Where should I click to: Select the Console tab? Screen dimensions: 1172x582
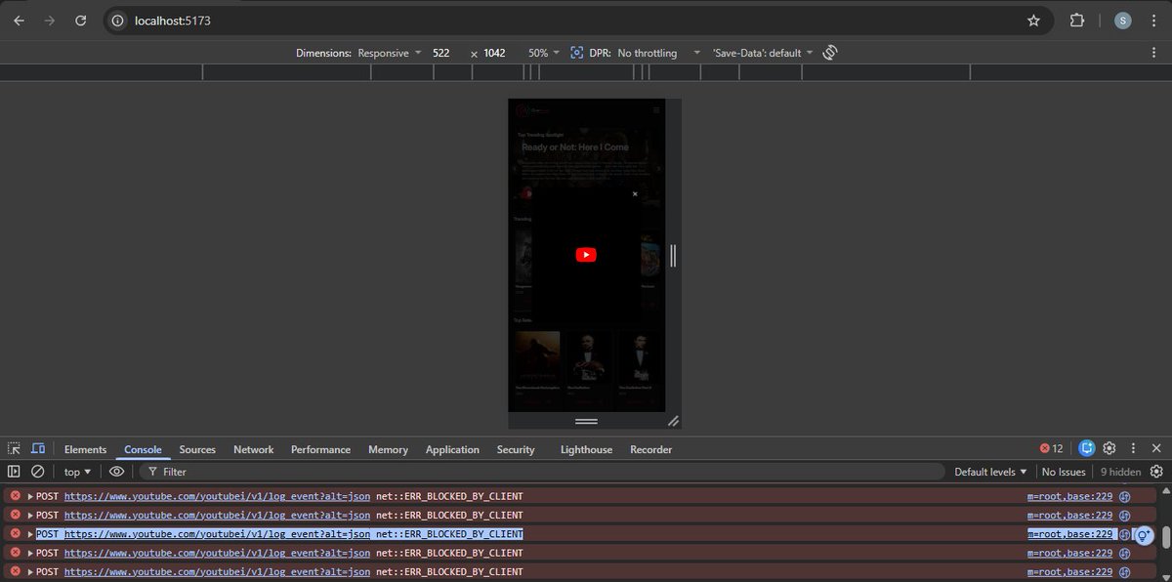[x=143, y=449]
